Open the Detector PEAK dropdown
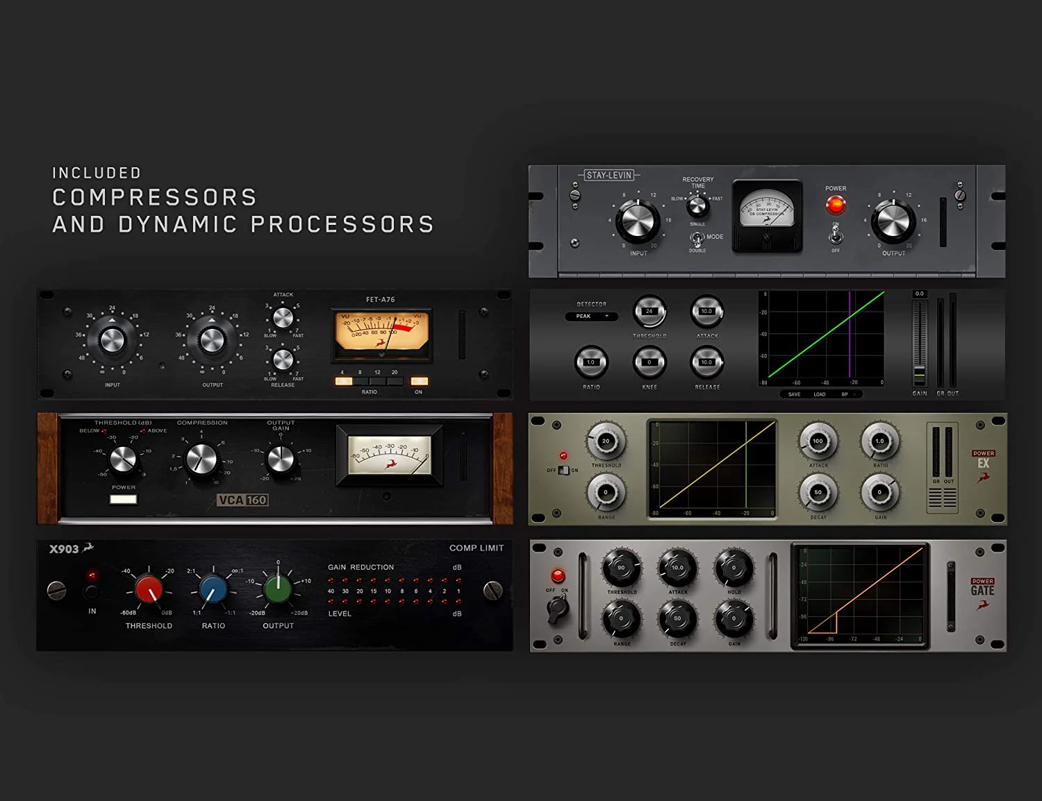The width and height of the screenshot is (1042, 801). point(591,317)
